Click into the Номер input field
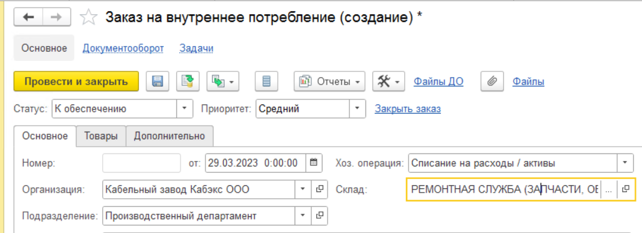642x233 pixels. tap(141, 163)
